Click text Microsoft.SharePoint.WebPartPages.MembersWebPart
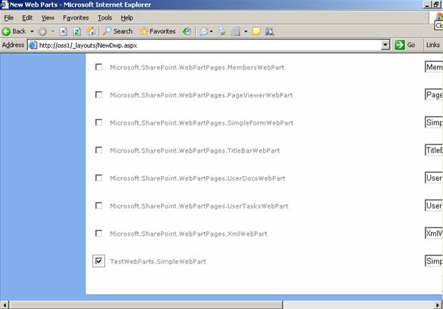443x309 pixels. pyautogui.click(x=197, y=67)
